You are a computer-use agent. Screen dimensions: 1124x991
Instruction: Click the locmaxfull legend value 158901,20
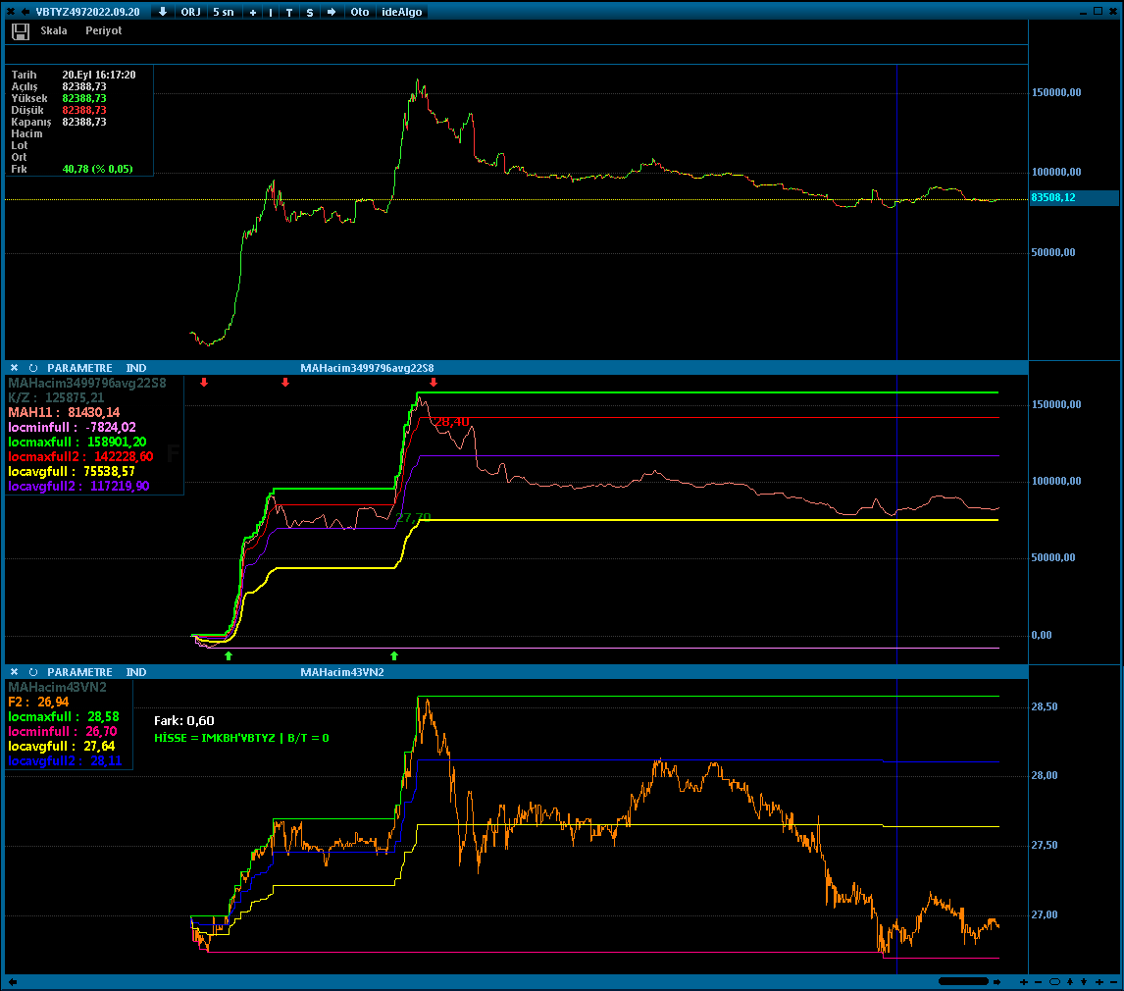pyautogui.click(x=117, y=442)
